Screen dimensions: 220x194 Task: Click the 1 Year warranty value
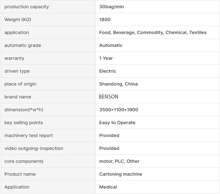(106, 58)
